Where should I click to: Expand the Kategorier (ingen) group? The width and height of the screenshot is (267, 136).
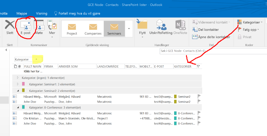17,77
